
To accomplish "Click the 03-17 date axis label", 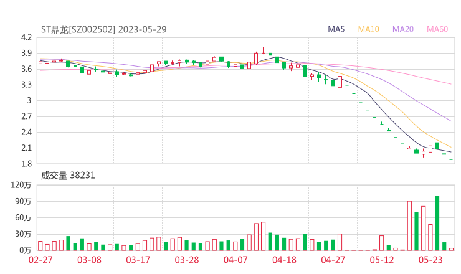I will pos(138,260).
